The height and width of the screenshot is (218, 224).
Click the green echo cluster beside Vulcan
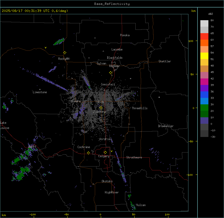(133, 206)
